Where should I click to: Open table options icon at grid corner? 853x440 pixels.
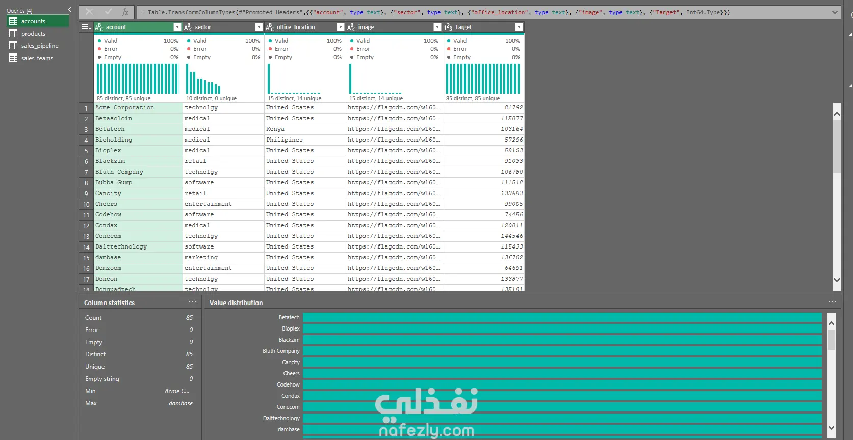coord(86,27)
